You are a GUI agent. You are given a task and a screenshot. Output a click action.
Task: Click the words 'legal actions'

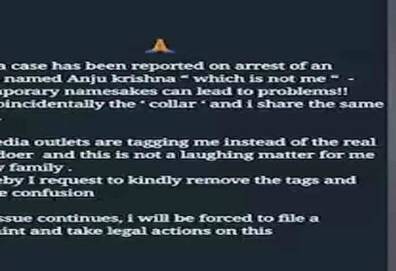(x=159, y=231)
